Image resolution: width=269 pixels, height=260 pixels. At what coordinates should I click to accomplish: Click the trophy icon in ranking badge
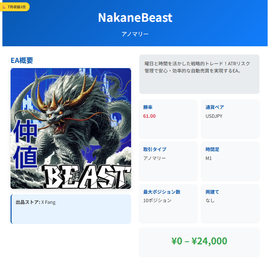point(4,7)
